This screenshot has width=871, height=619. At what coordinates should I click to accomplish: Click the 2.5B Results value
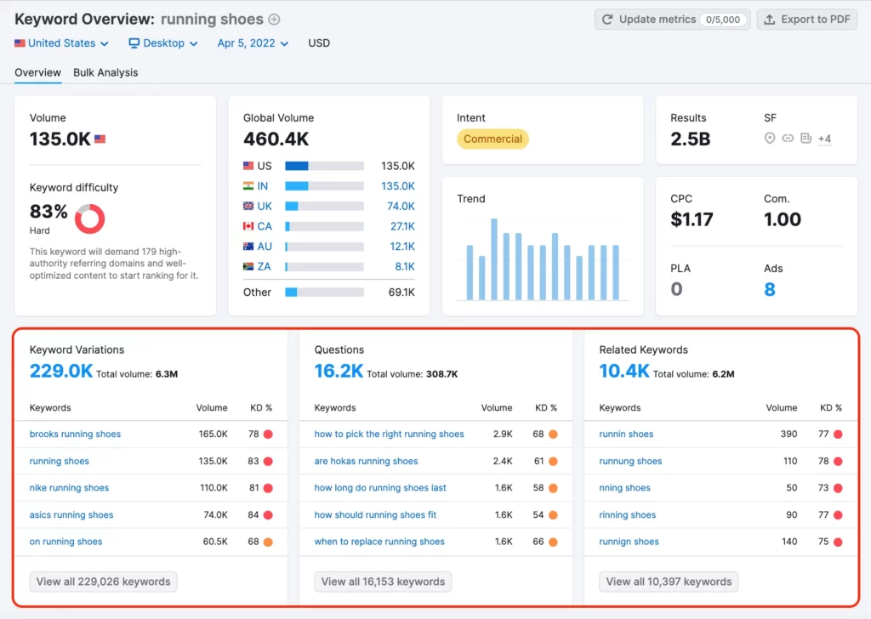(x=691, y=139)
